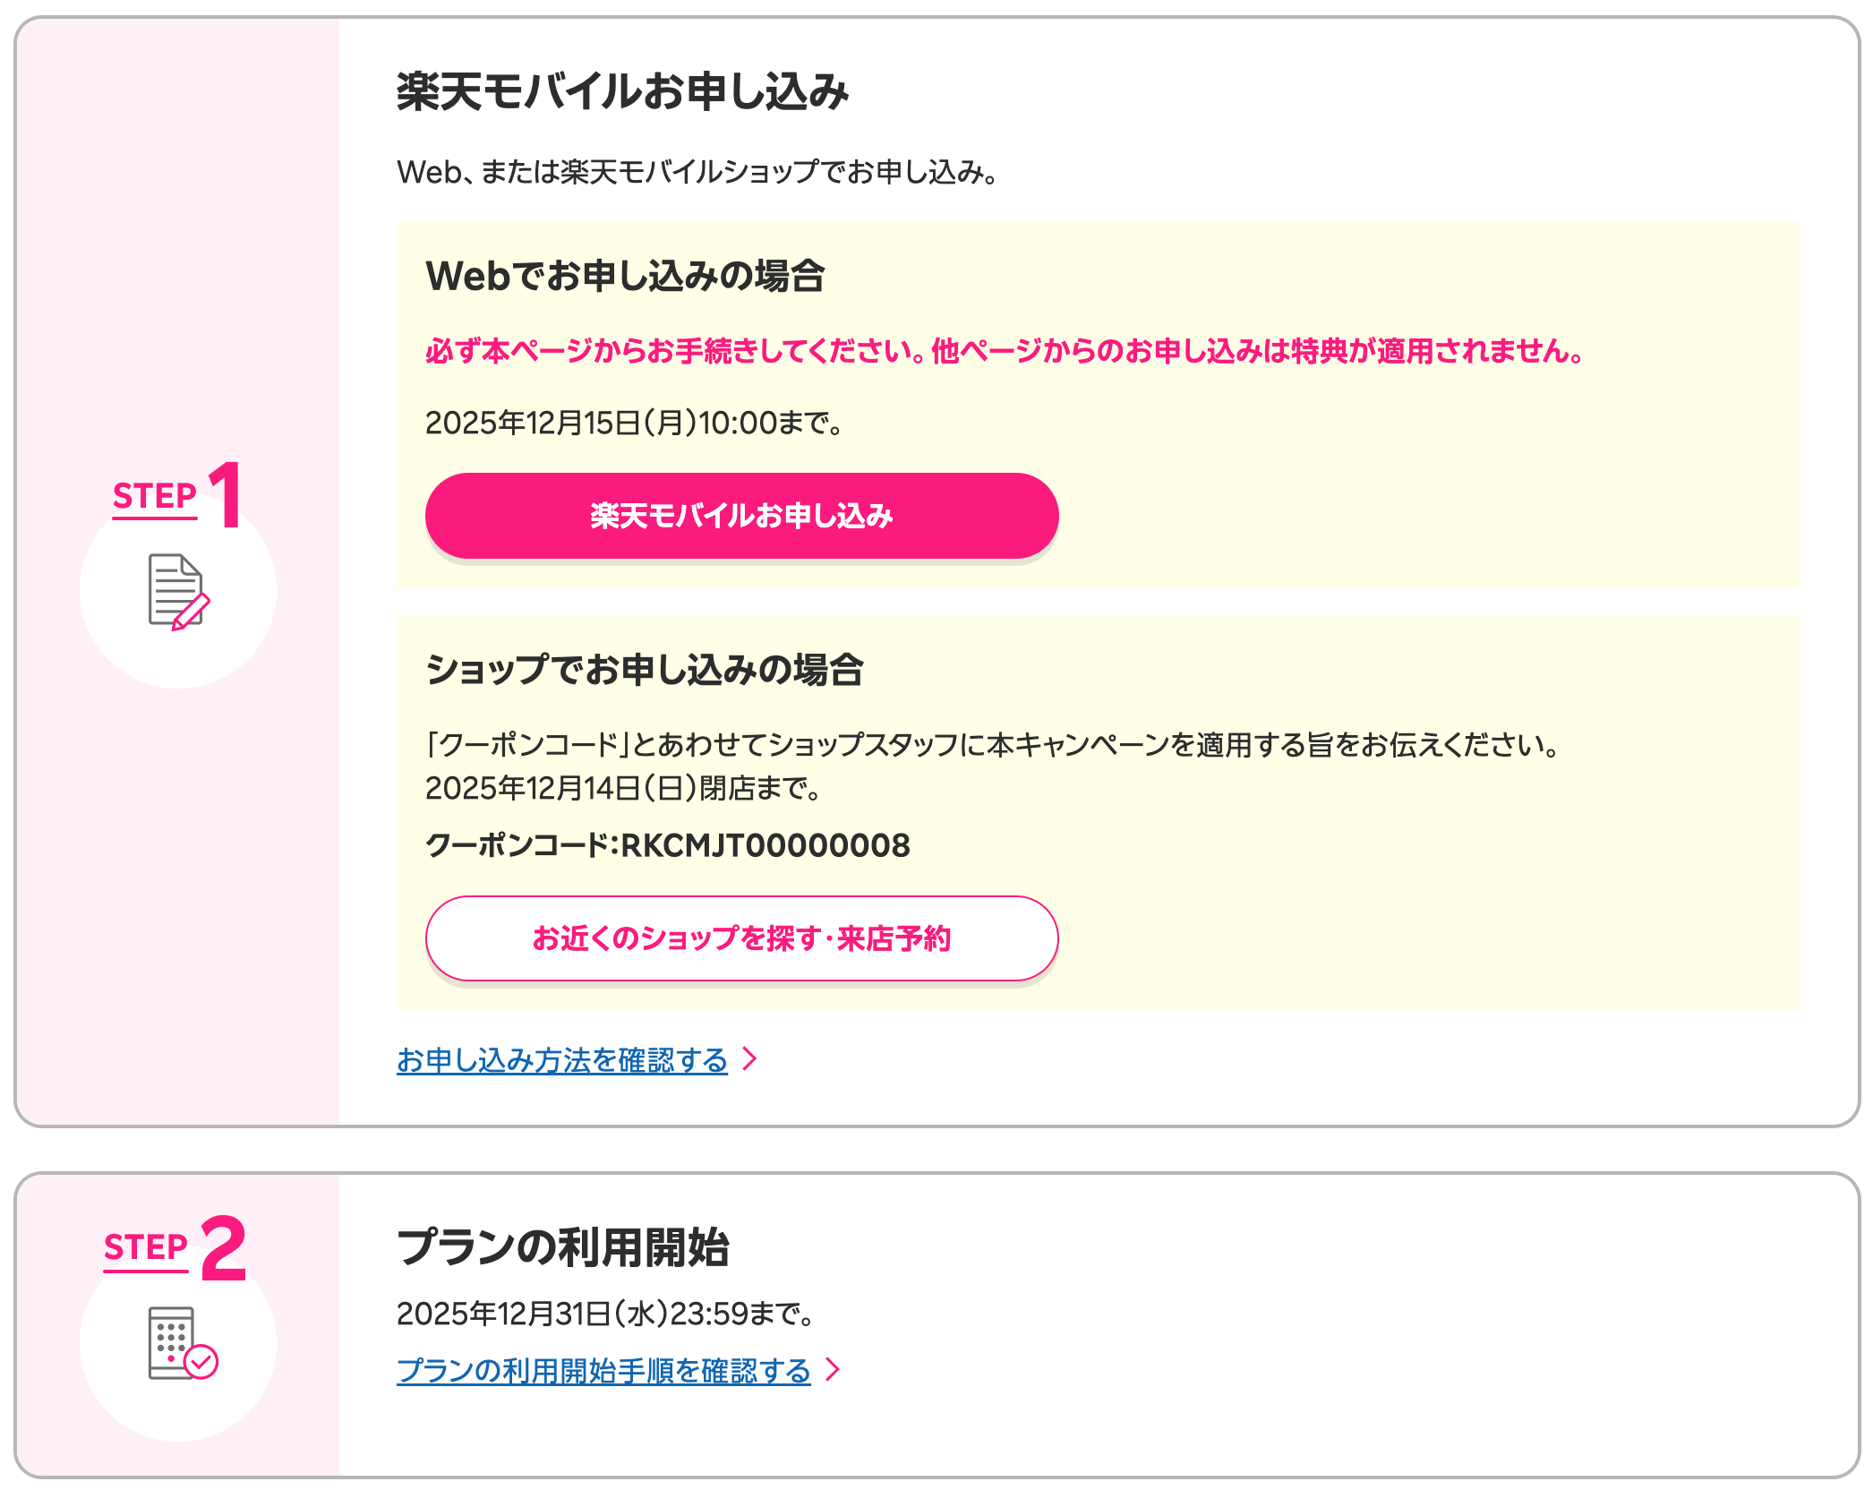Open the プランの利用開始手順を確認する link
This screenshot has width=1873, height=1490.
tap(603, 1370)
